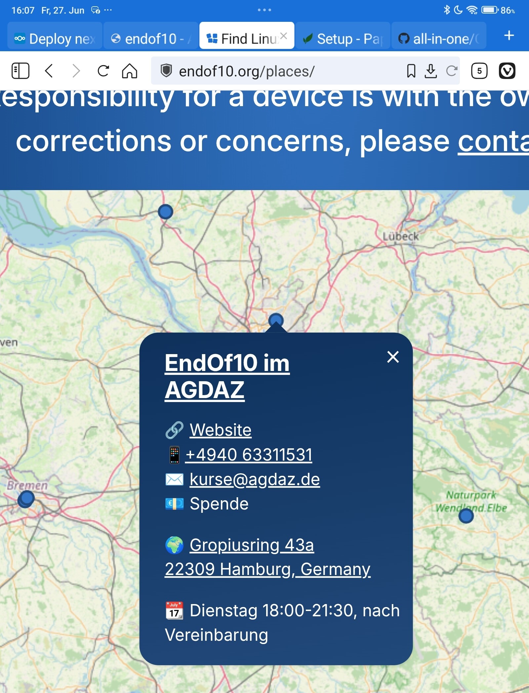Go back using the back arrow
Image resolution: width=529 pixels, height=693 pixels.
pyautogui.click(x=49, y=71)
